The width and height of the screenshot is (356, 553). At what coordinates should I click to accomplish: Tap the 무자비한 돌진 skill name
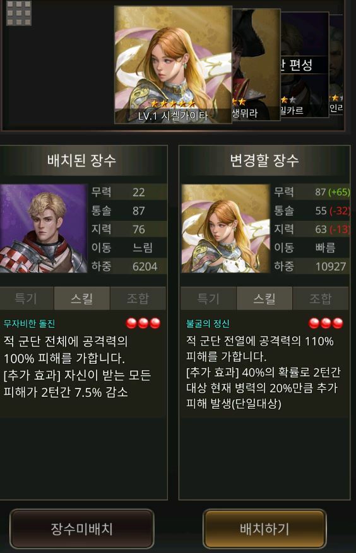(x=29, y=323)
